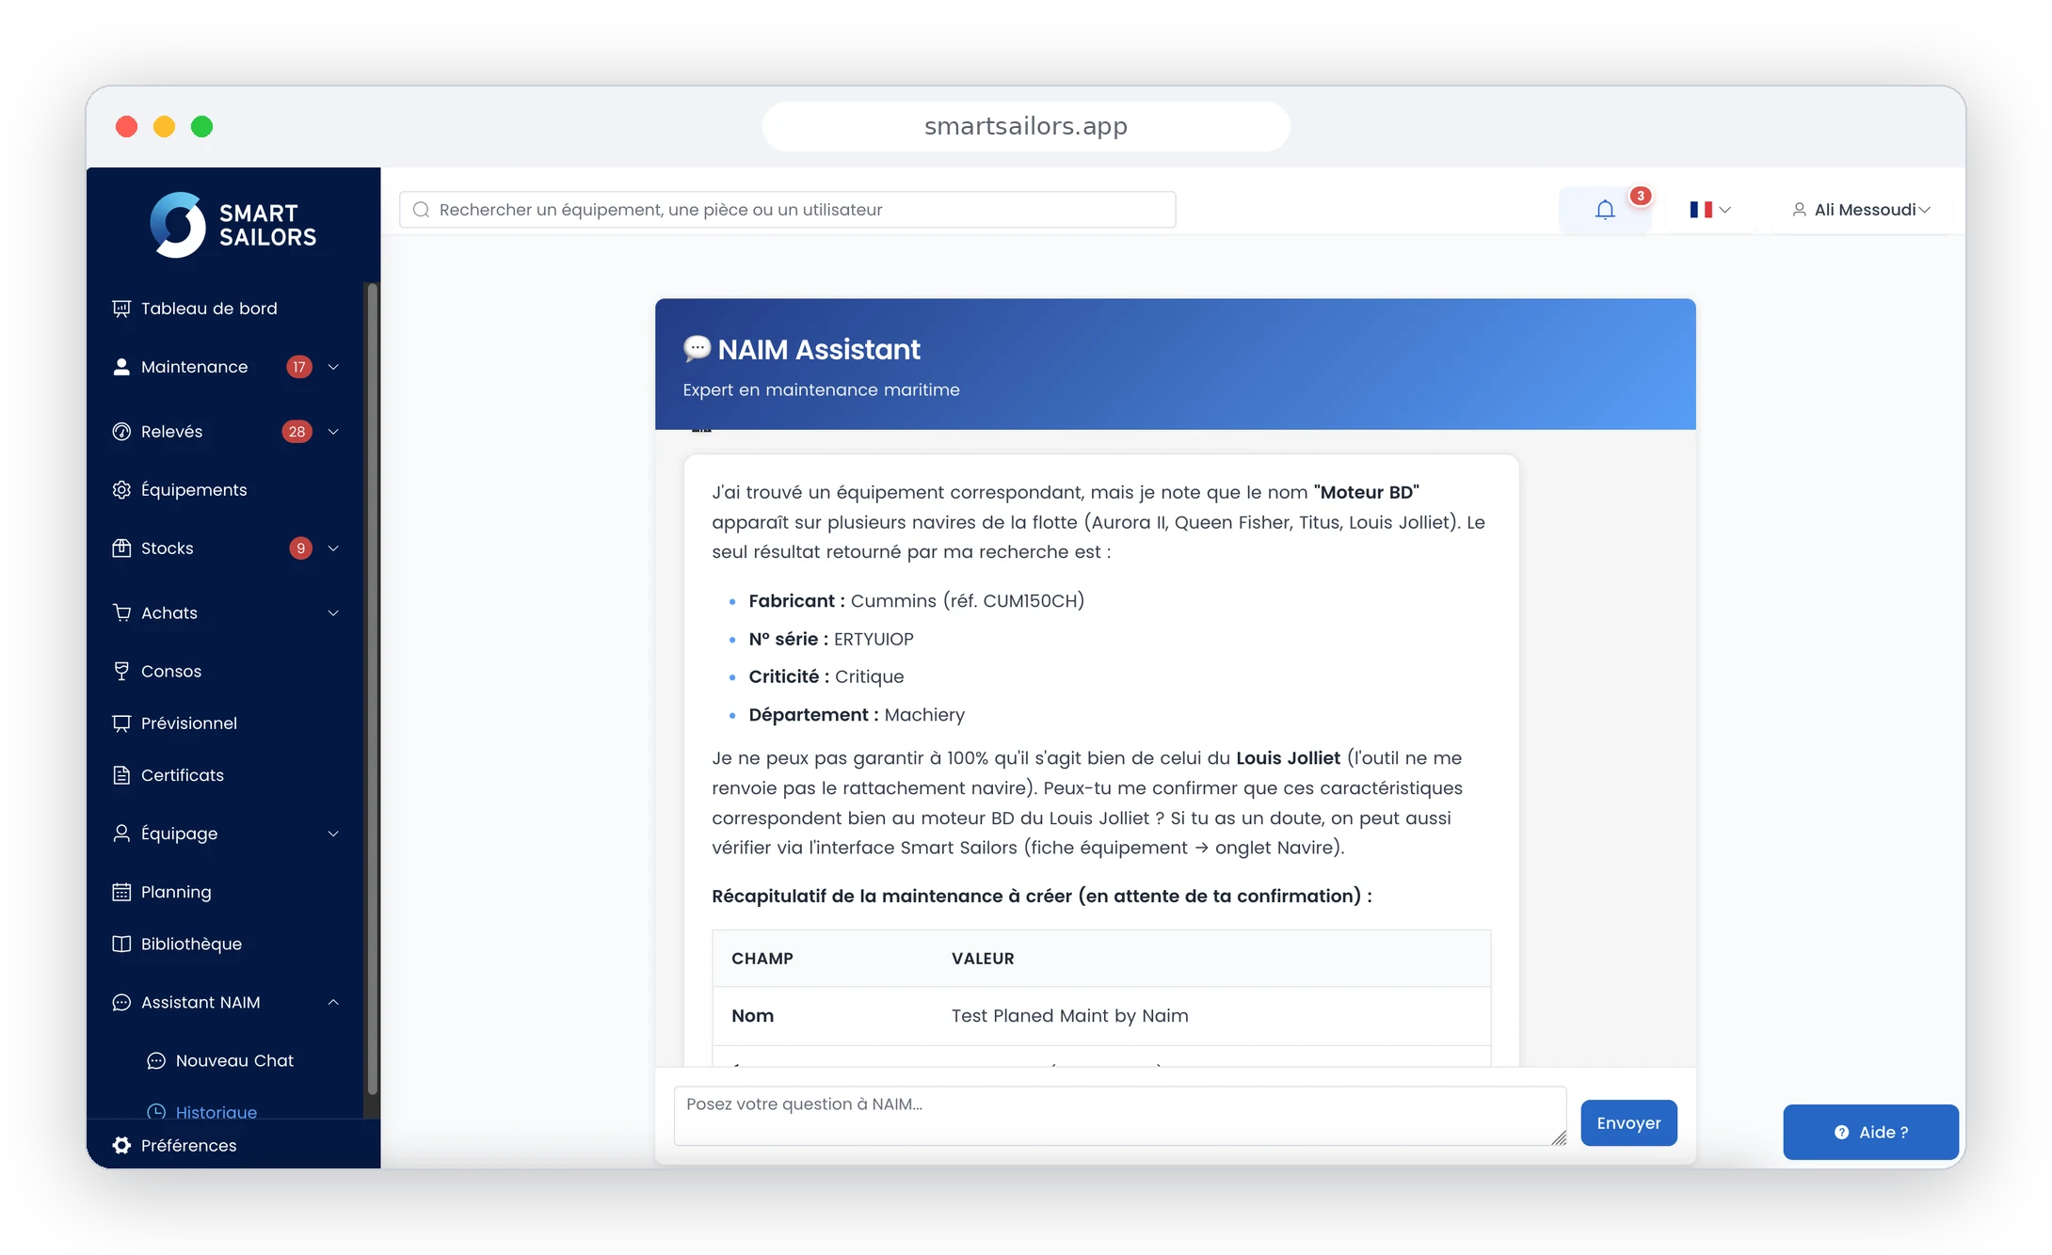Click the Envoyer button

[x=1628, y=1123]
